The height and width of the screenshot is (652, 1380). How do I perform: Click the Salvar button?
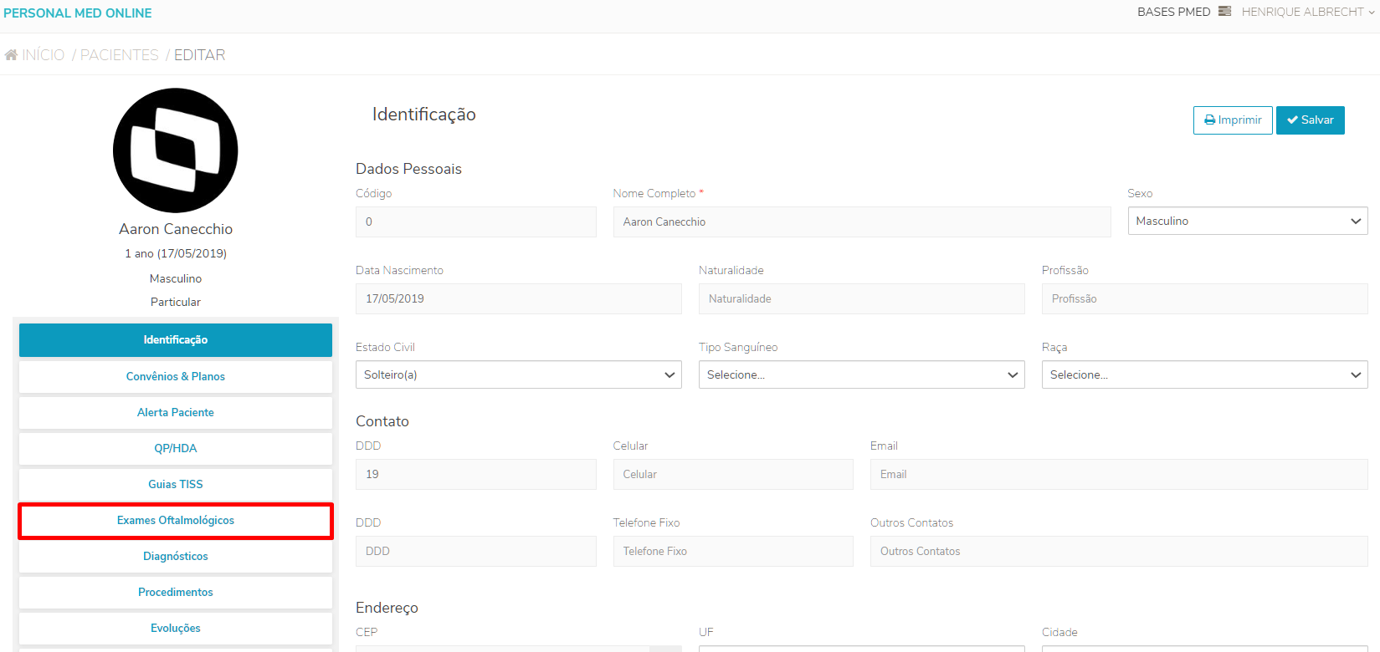(1311, 120)
